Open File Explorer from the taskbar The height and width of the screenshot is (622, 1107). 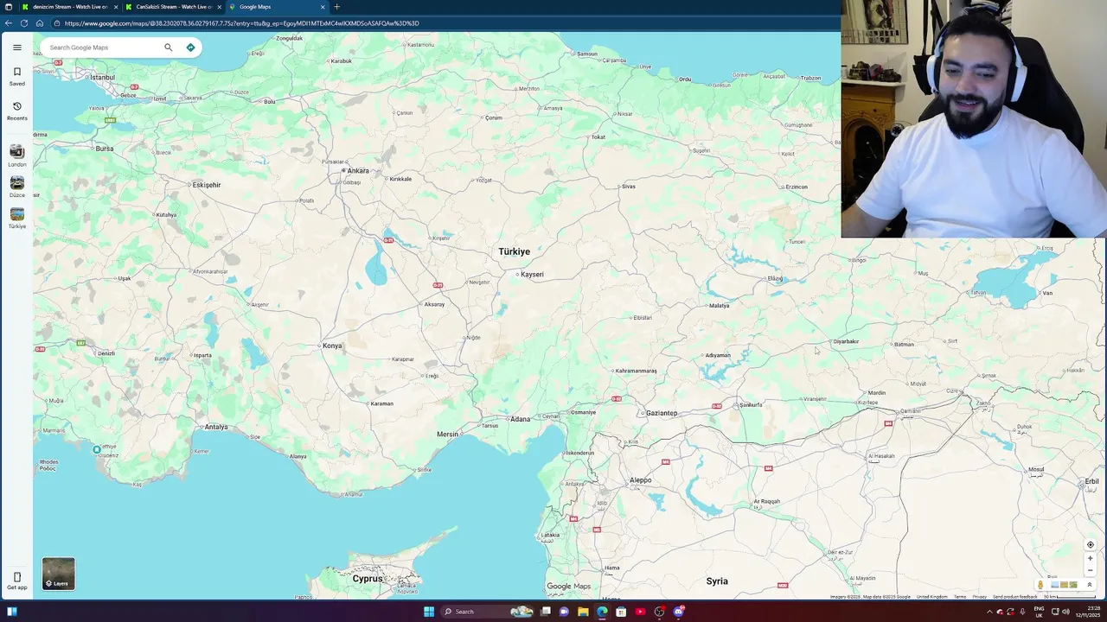(583, 612)
